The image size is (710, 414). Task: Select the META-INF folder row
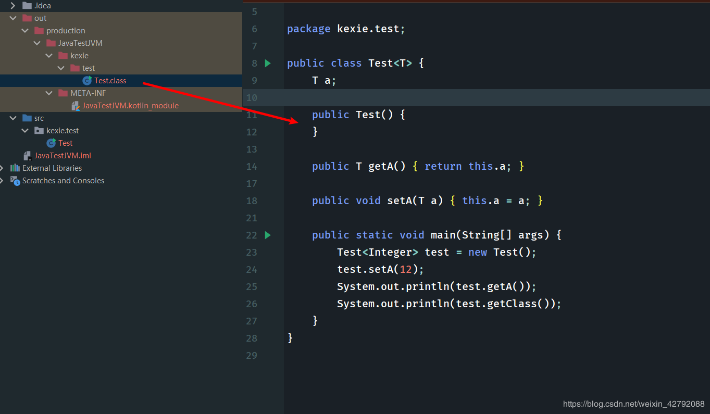pos(121,93)
